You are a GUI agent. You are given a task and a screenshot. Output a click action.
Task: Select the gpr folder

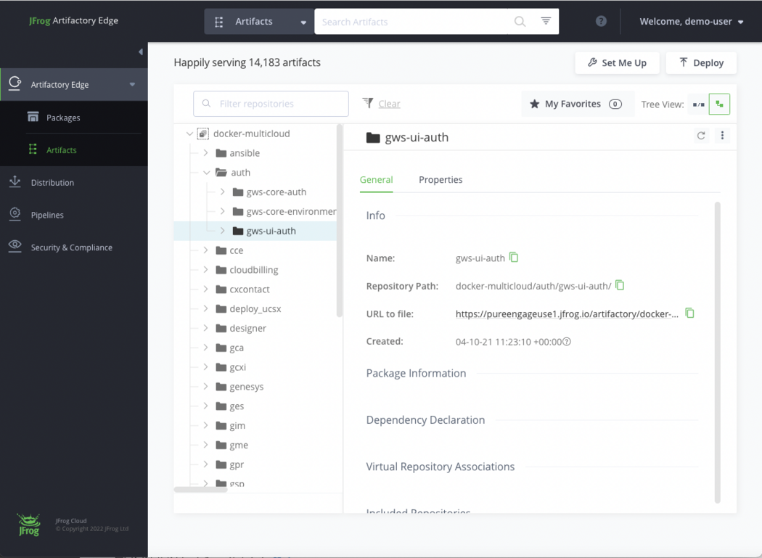[237, 464]
